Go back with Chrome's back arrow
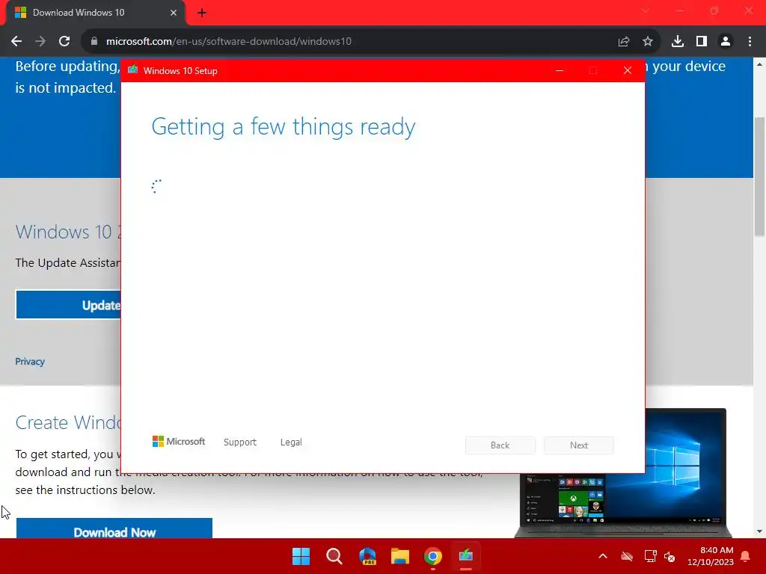The width and height of the screenshot is (766, 574). (x=16, y=42)
